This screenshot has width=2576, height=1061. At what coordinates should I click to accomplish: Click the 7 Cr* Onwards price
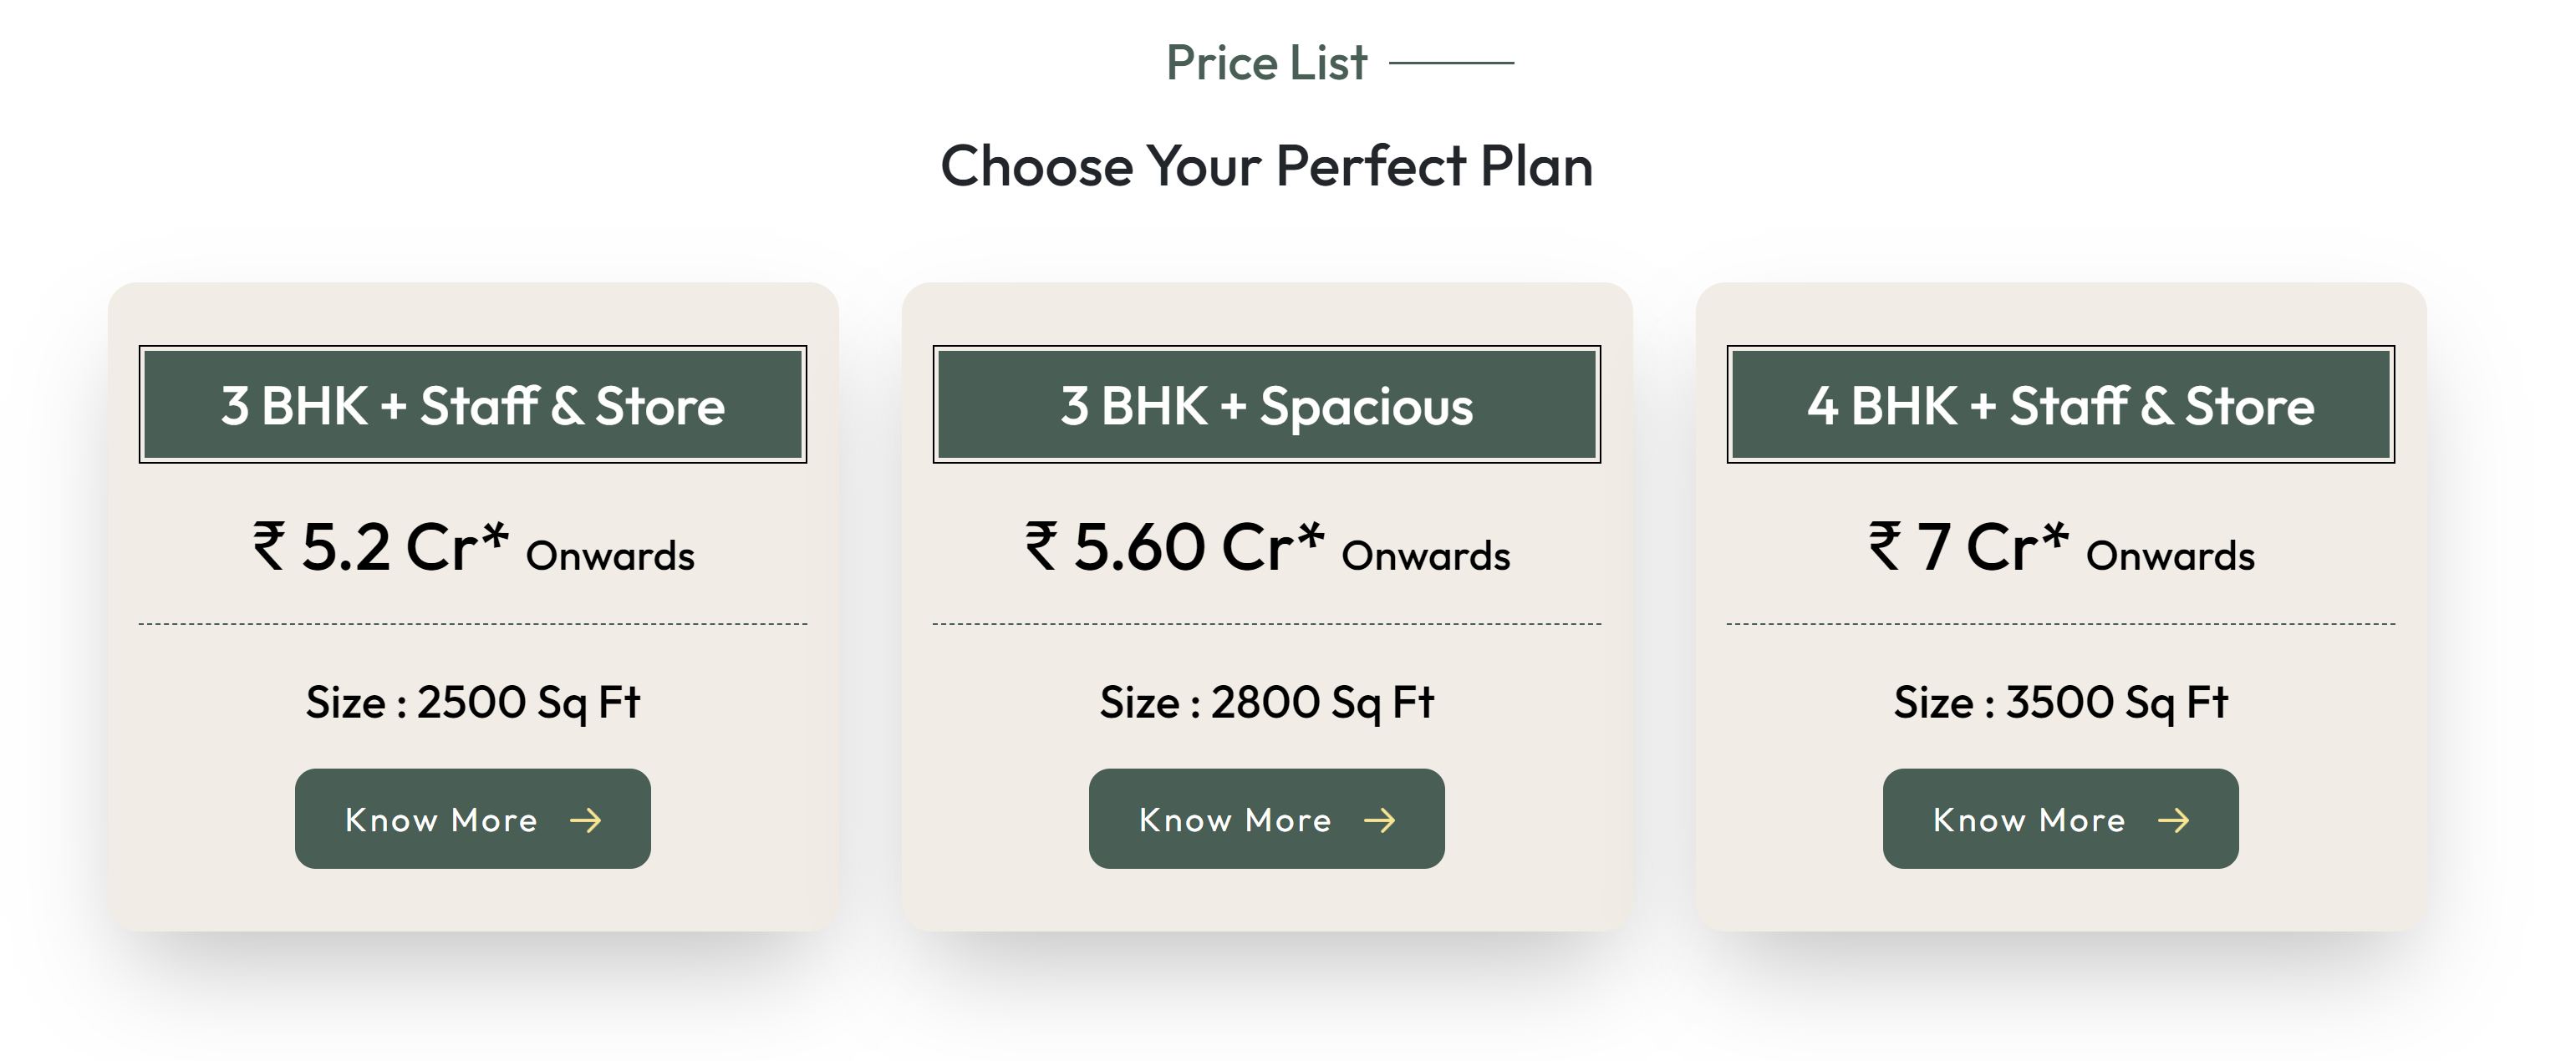2060,548
